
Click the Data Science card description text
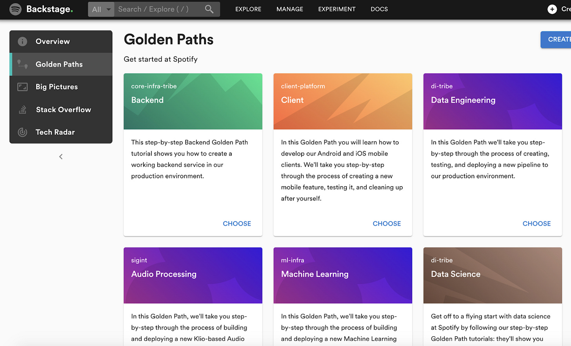pos(491,328)
